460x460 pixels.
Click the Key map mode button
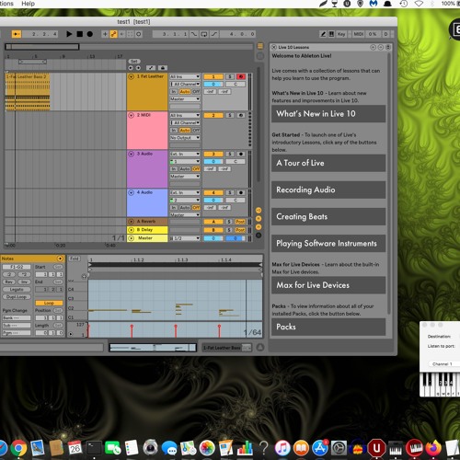click(x=341, y=34)
